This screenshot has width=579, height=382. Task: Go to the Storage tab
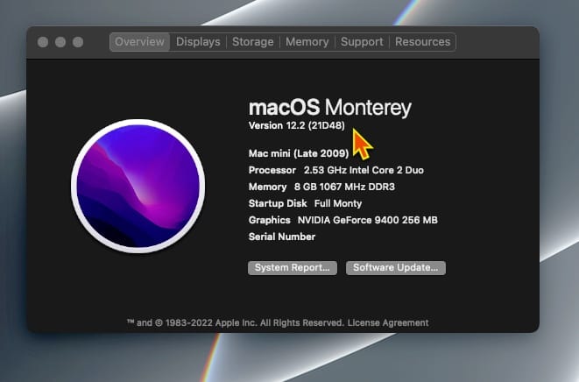(x=253, y=42)
